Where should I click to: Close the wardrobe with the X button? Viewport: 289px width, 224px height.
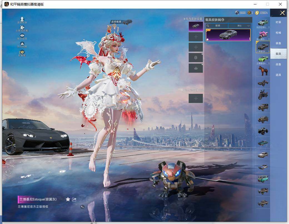(x=282, y=13)
